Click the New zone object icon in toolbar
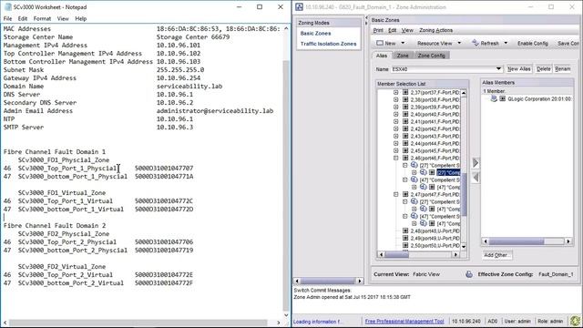Image resolution: width=583 pixels, height=328 pixels. [x=380, y=43]
